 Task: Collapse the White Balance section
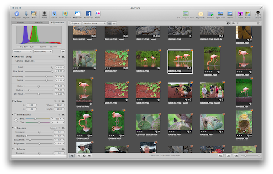click(13, 114)
